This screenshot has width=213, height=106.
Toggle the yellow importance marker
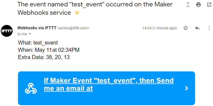click(x=77, y=13)
